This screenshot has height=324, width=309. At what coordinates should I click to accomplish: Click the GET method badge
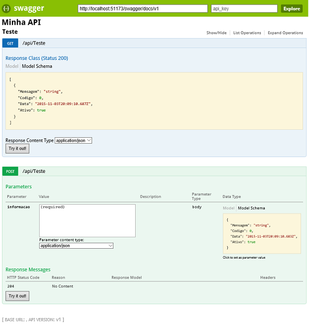click(x=10, y=43)
